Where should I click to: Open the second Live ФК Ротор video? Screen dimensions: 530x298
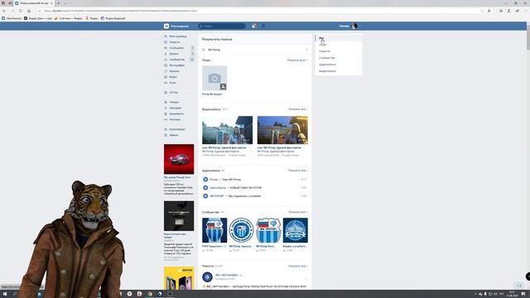point(282,130)
